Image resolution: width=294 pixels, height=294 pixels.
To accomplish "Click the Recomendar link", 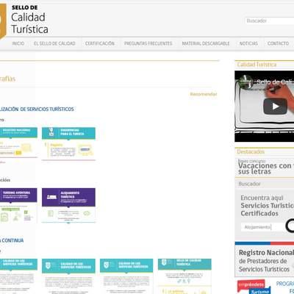I will (x=204, y=94).
